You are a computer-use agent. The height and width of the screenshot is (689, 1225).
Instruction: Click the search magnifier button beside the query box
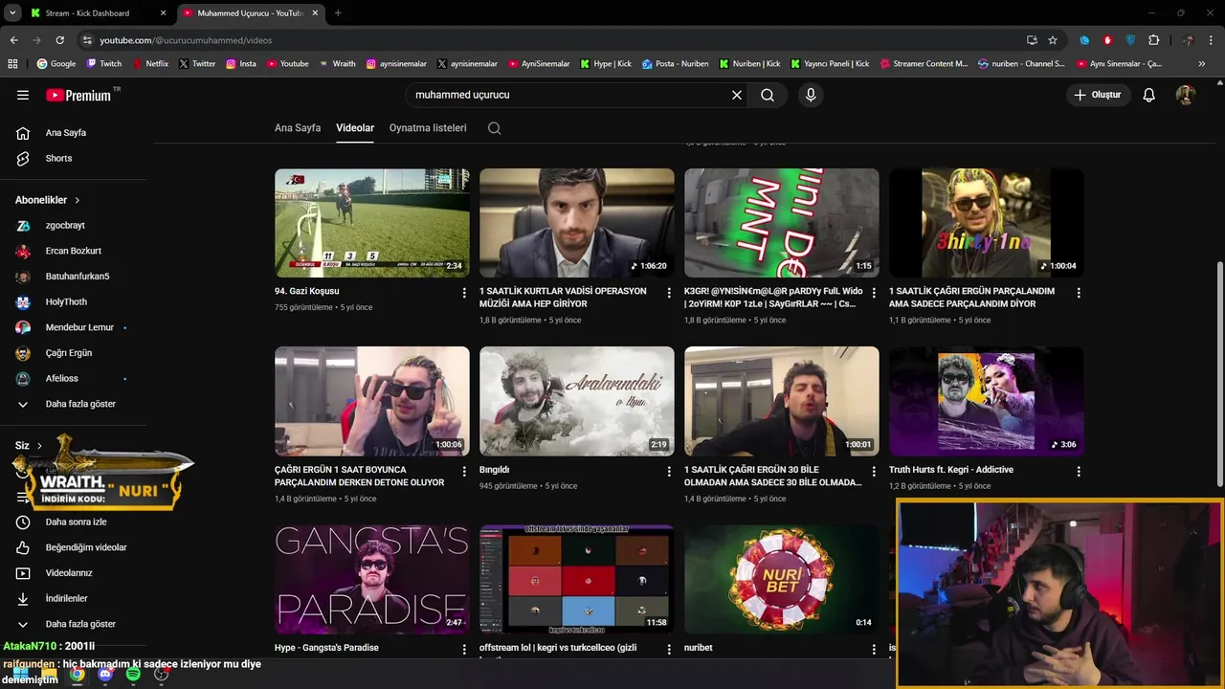click(768, 95)
